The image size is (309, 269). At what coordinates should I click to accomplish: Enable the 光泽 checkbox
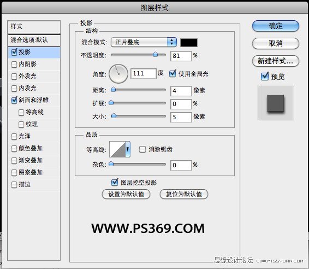(x=14, y=137)
